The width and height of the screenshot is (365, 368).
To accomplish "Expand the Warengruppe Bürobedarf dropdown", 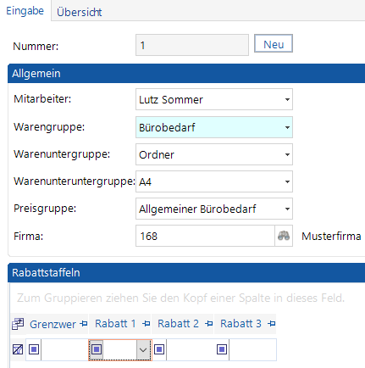I will pyautogui.click(x=287, y=127).
